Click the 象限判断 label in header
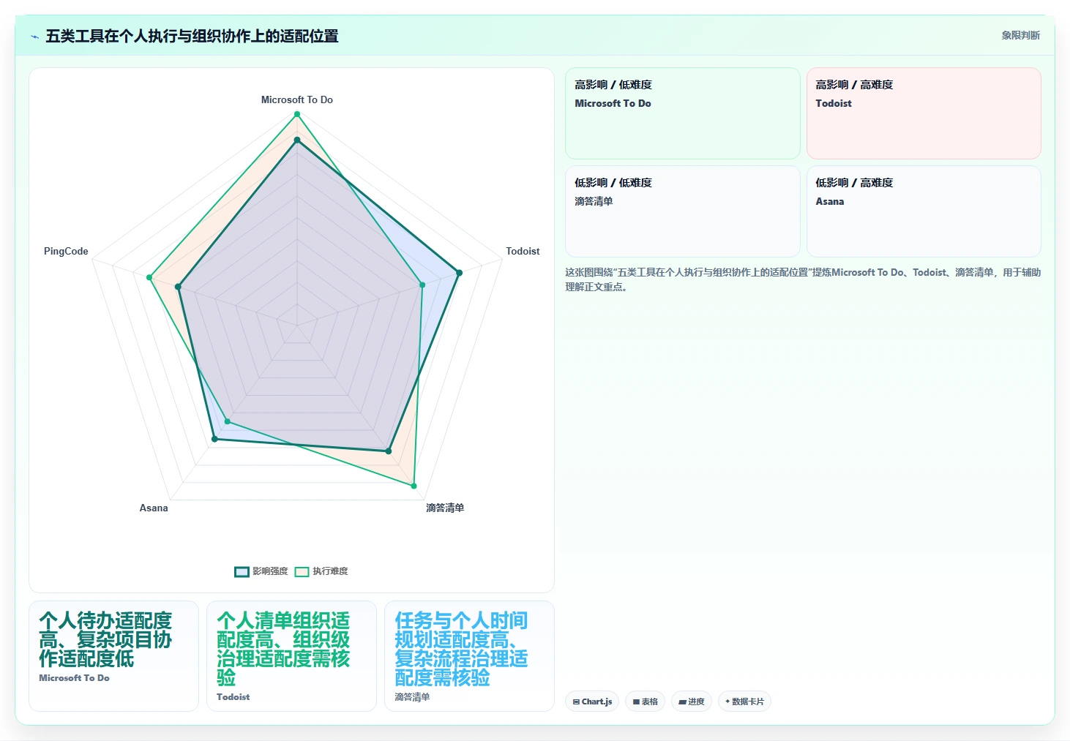 tap(1020, 35)
